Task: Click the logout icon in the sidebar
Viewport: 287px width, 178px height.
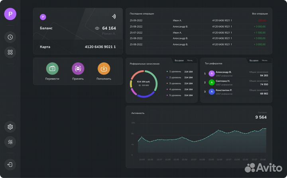Action: coord(10,164)
